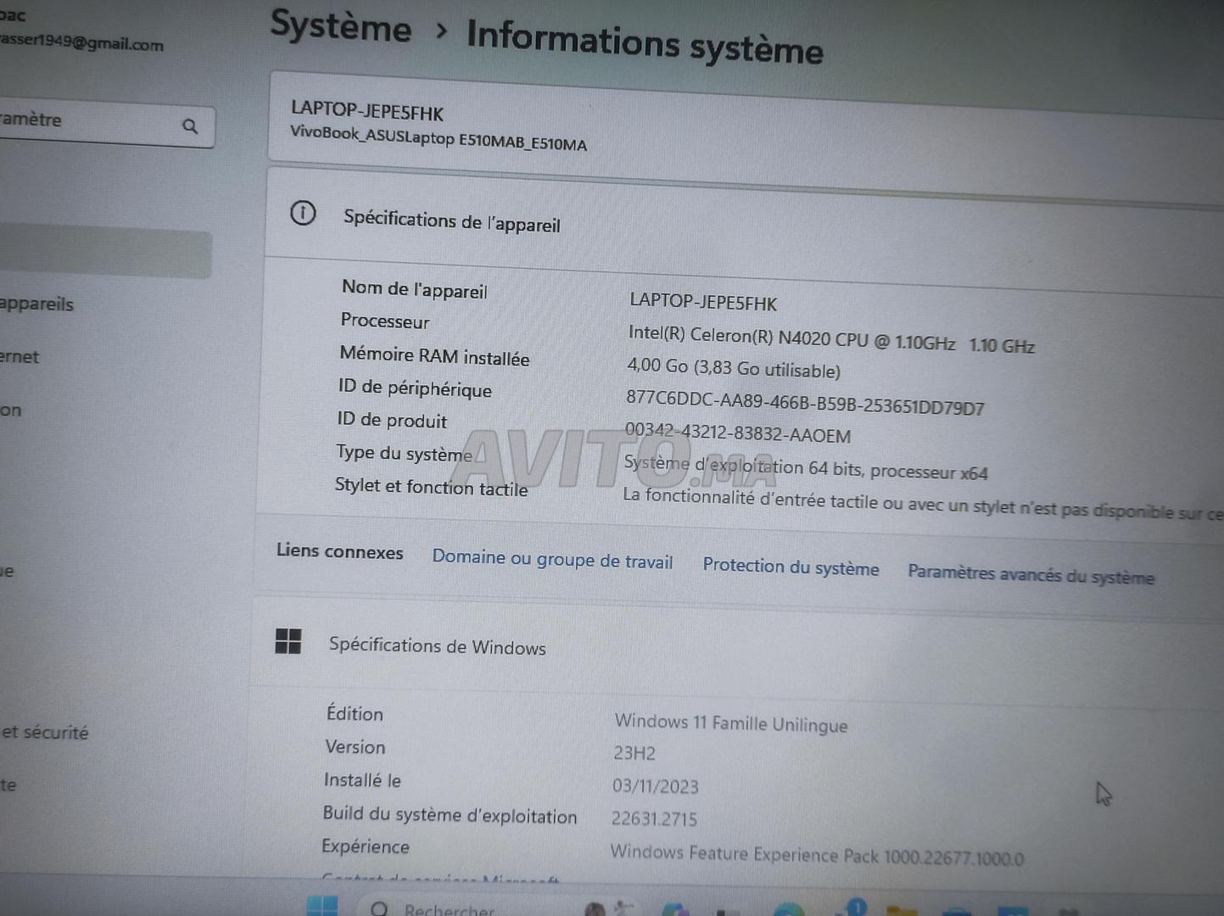The image size is (1224, 916).
Task: Open the 'ernet' network sidebar section
Action: pyautogui.click(x=20, y=356)
